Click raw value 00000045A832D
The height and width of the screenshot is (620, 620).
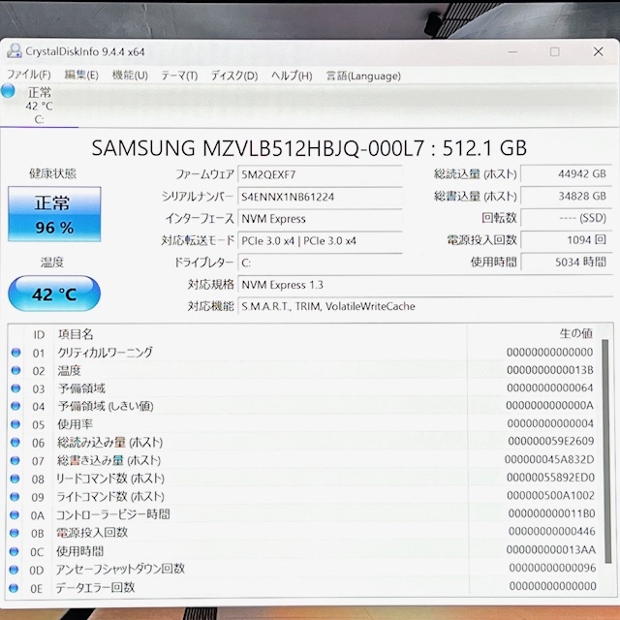549,459
